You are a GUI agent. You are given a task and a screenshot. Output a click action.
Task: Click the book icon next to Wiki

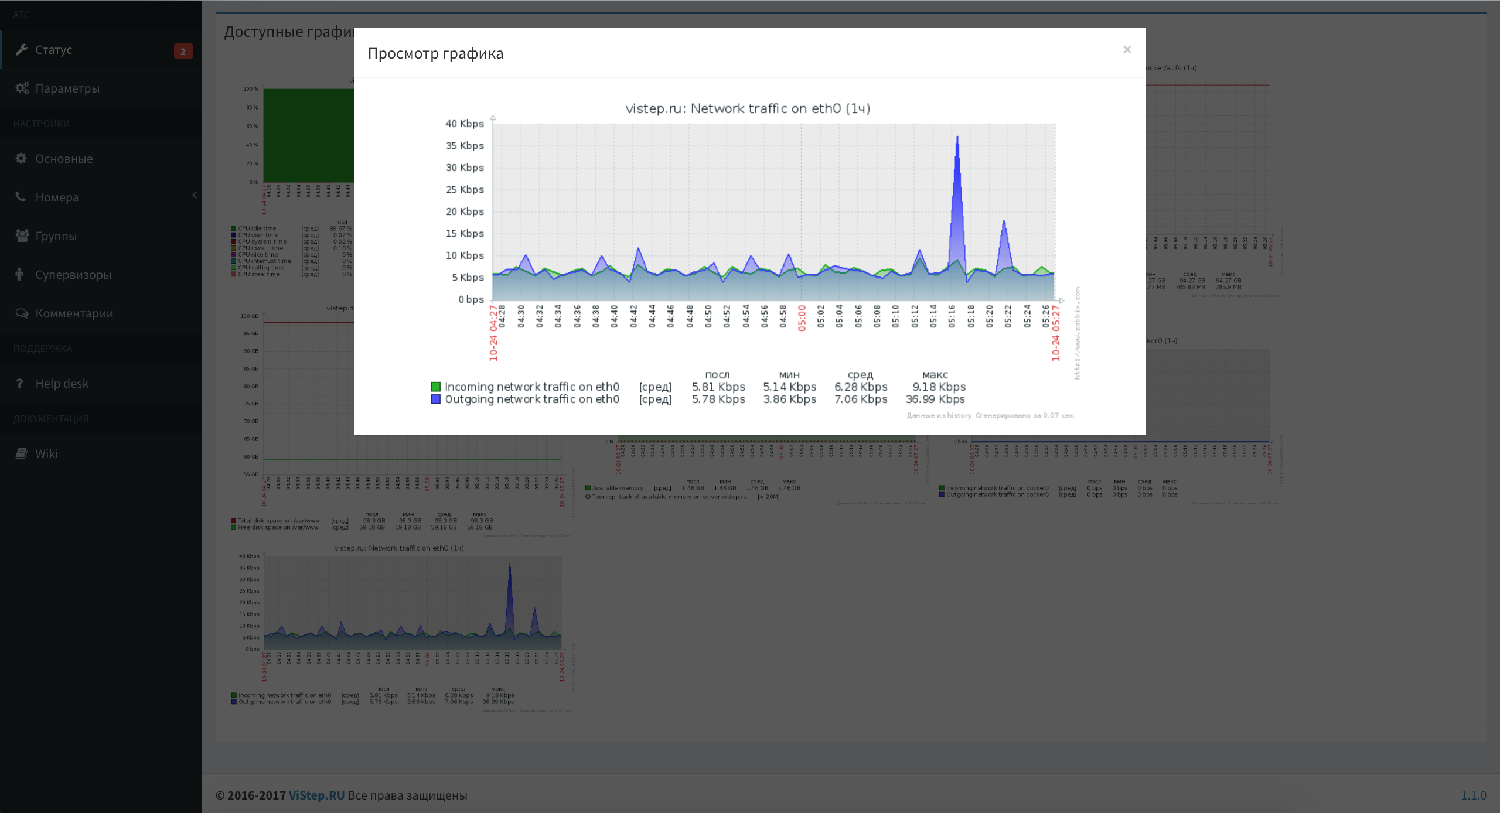(x=21, y=453)
